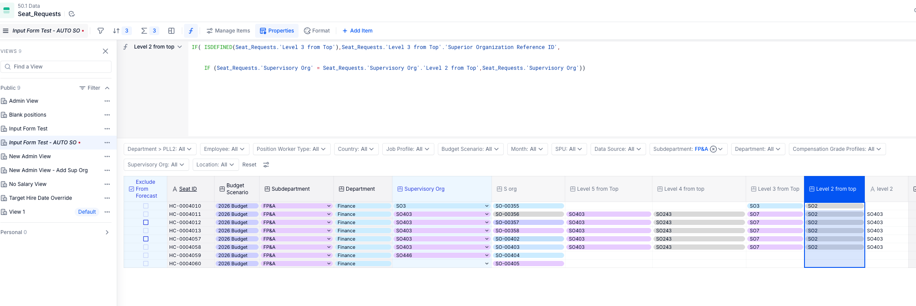Open the Level 2 from top formula selector
This screenshot has height=306, width=916.
(x=158, y=47)
